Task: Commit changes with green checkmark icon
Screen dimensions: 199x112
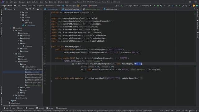Action: tap(176, 6)
